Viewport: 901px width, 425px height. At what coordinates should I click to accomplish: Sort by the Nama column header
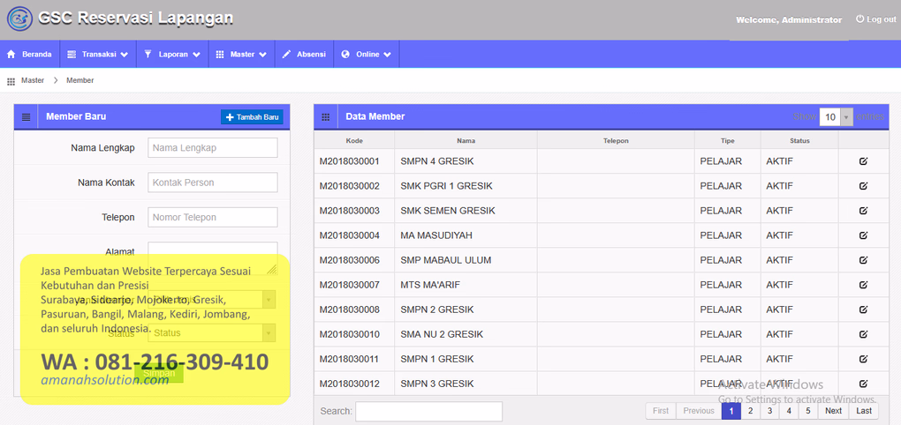466,140
